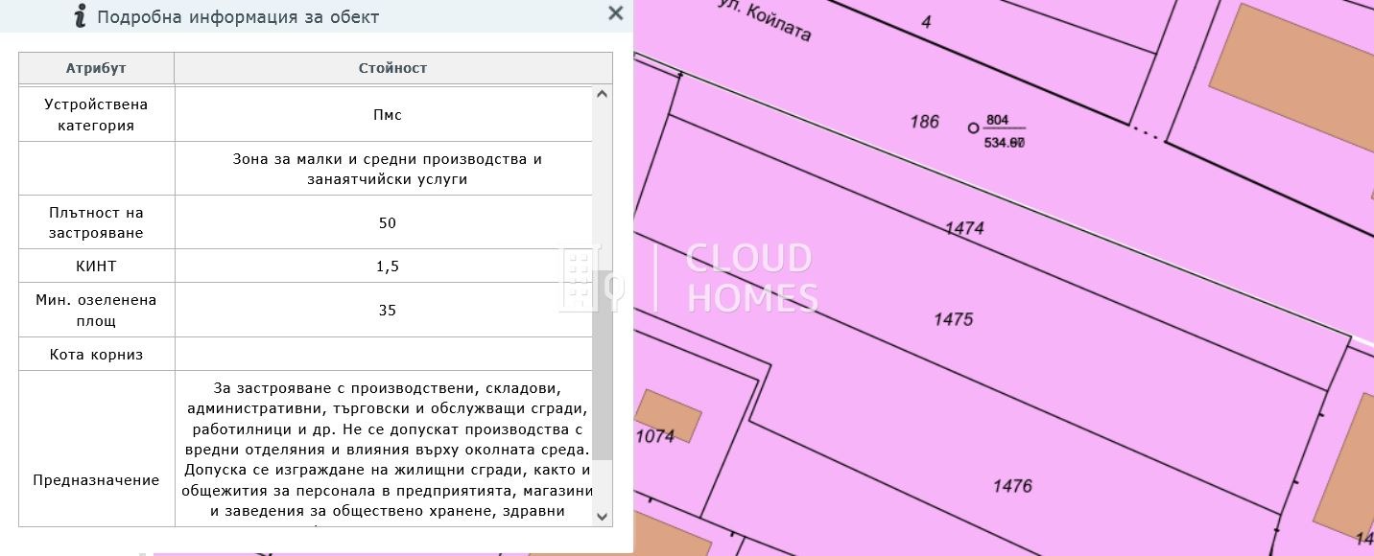Click scrollbar down arrow in attribute table

(603, 517)
